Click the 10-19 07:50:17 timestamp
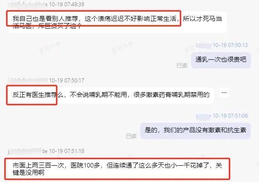This screenshot has width=259, height=182. tap(66, 81)
